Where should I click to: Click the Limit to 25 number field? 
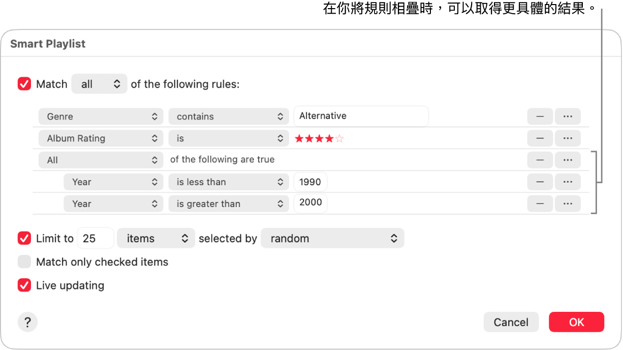coord(96,238)
